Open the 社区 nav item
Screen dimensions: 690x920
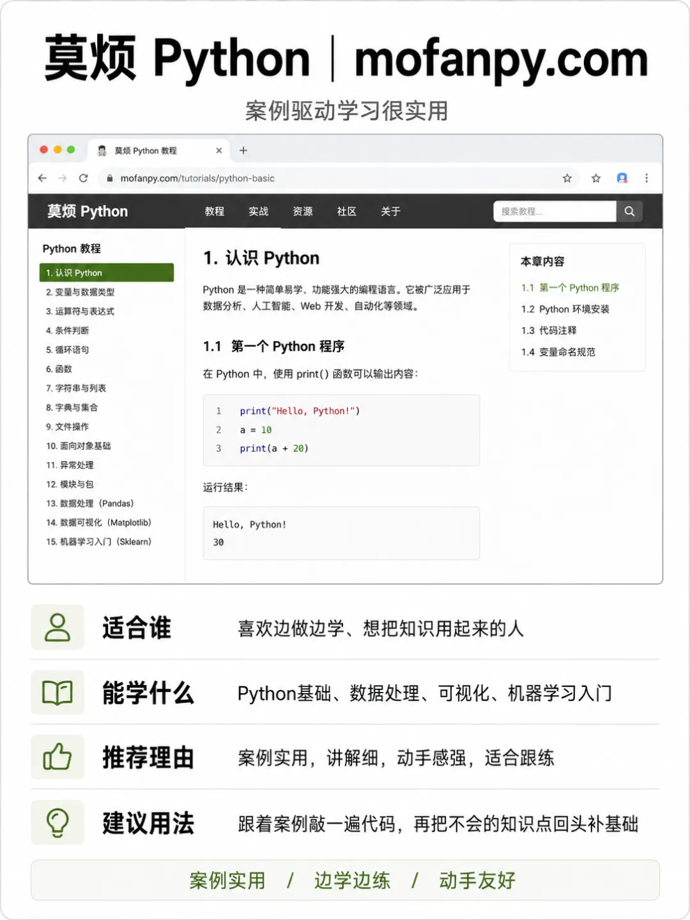(347, 211)
